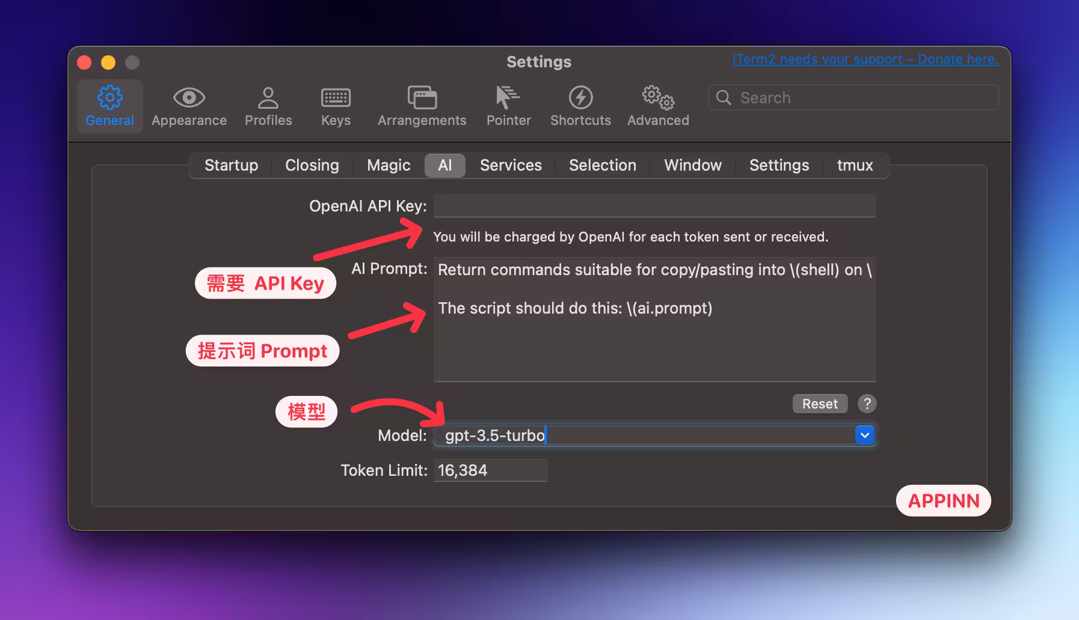Viewport: 1079px width, 620px height.
Task: Open the Shortcuts lightning icon pane
Action: tap(580, 106)
